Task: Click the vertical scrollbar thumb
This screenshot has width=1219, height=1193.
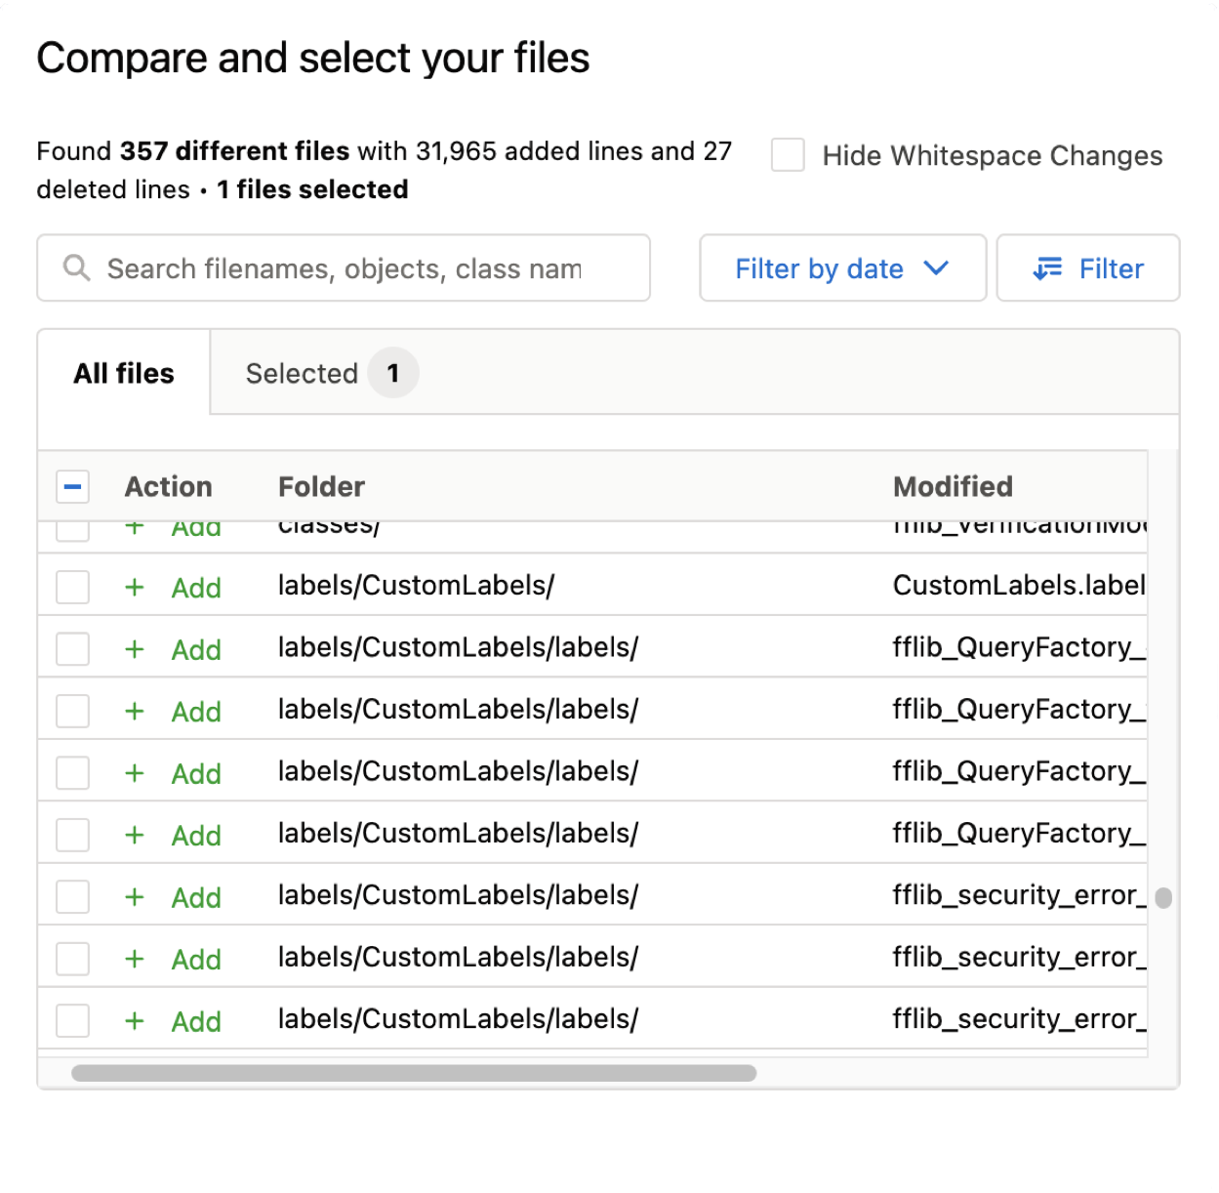Action: click(1163, 897)
